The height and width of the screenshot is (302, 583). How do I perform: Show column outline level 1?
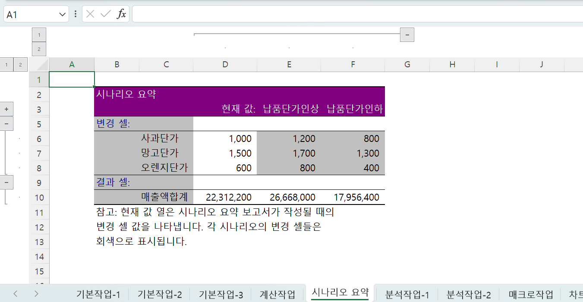click(x=39, y=35)
